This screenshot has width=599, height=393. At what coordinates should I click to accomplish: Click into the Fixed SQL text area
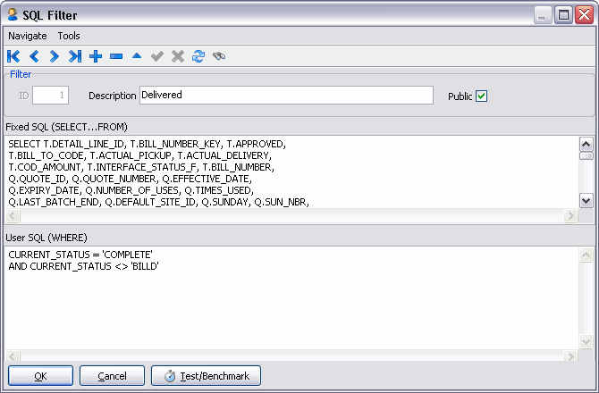291,172
